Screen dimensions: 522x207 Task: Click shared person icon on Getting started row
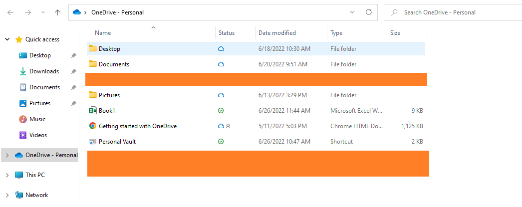[228, 126]
